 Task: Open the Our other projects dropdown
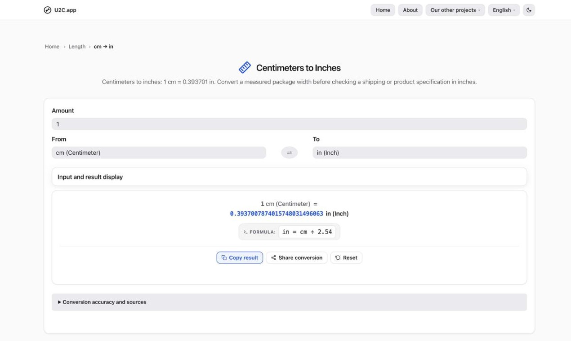pyautogui.click(x=455, y=10)
